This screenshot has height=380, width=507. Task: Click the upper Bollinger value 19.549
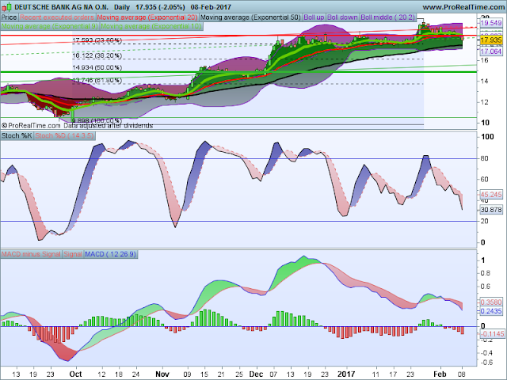[x=491, y=23]
